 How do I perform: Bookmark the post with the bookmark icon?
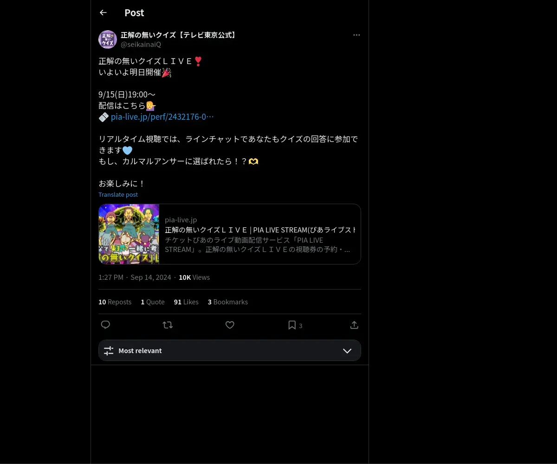pyautogui.click(x=292, y=325)
